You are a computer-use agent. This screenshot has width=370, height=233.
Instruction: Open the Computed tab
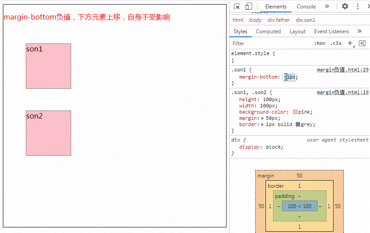[268, 32]
